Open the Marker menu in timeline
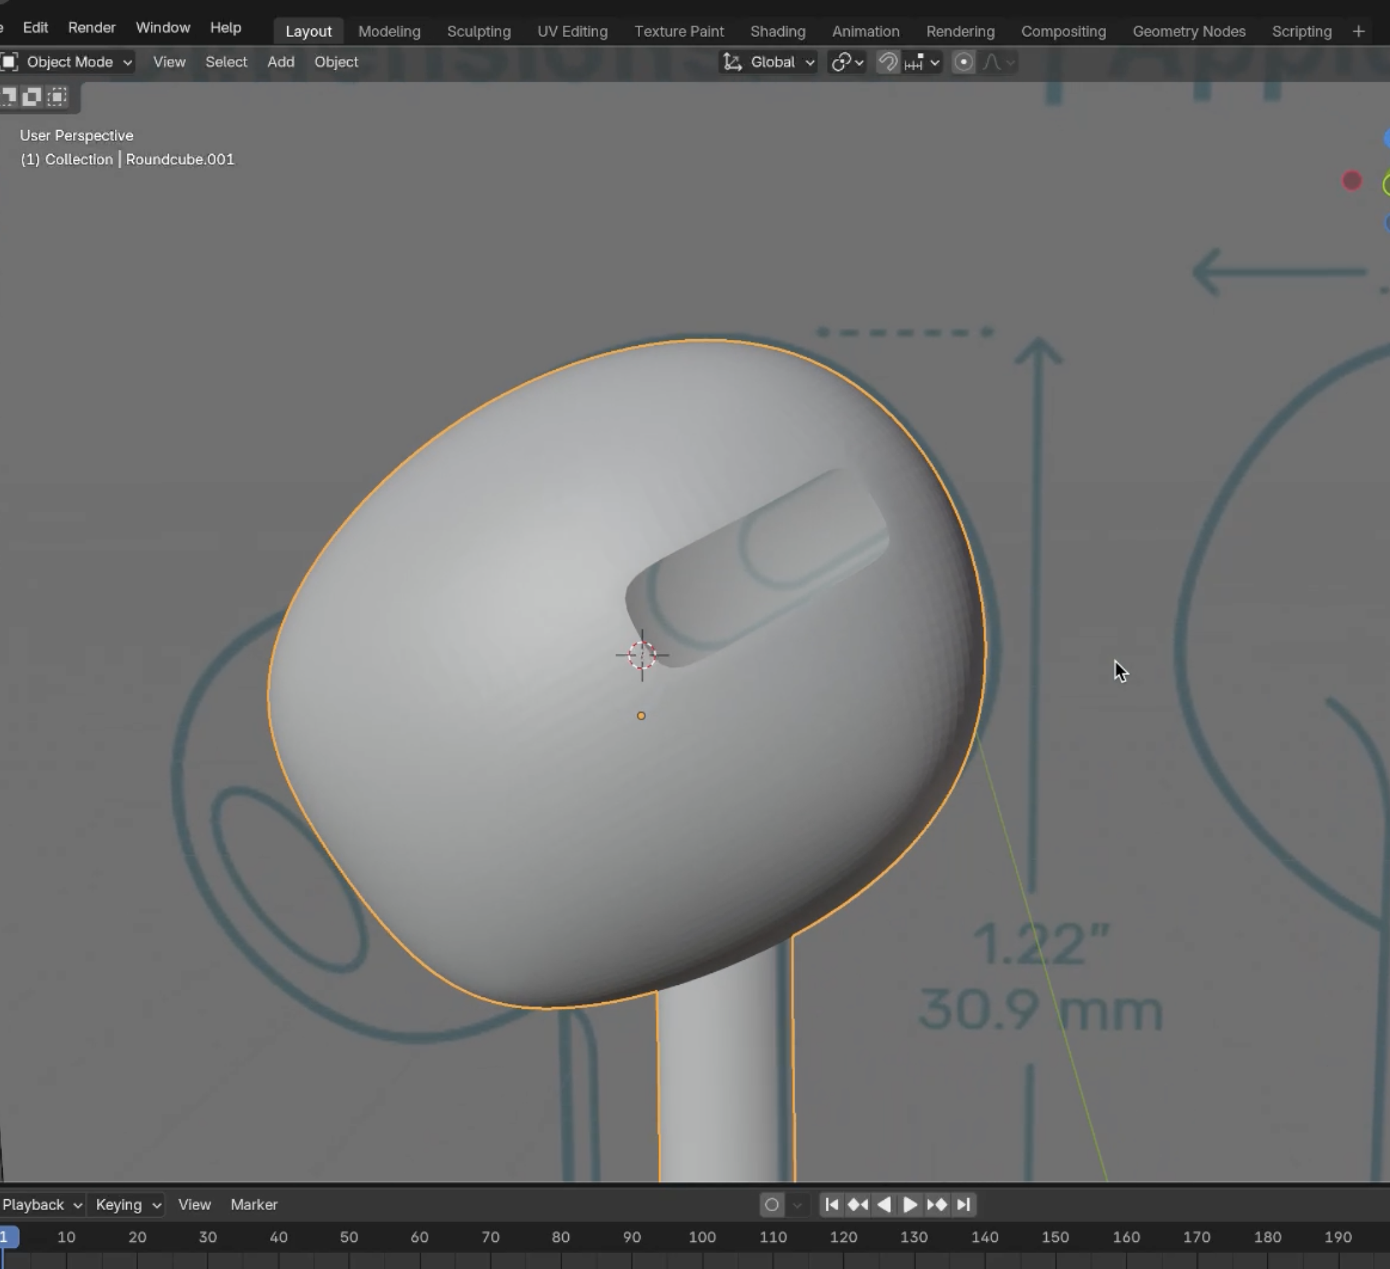The width and height of the screenshot is (1390, 1269). [x=254, y=1204]
